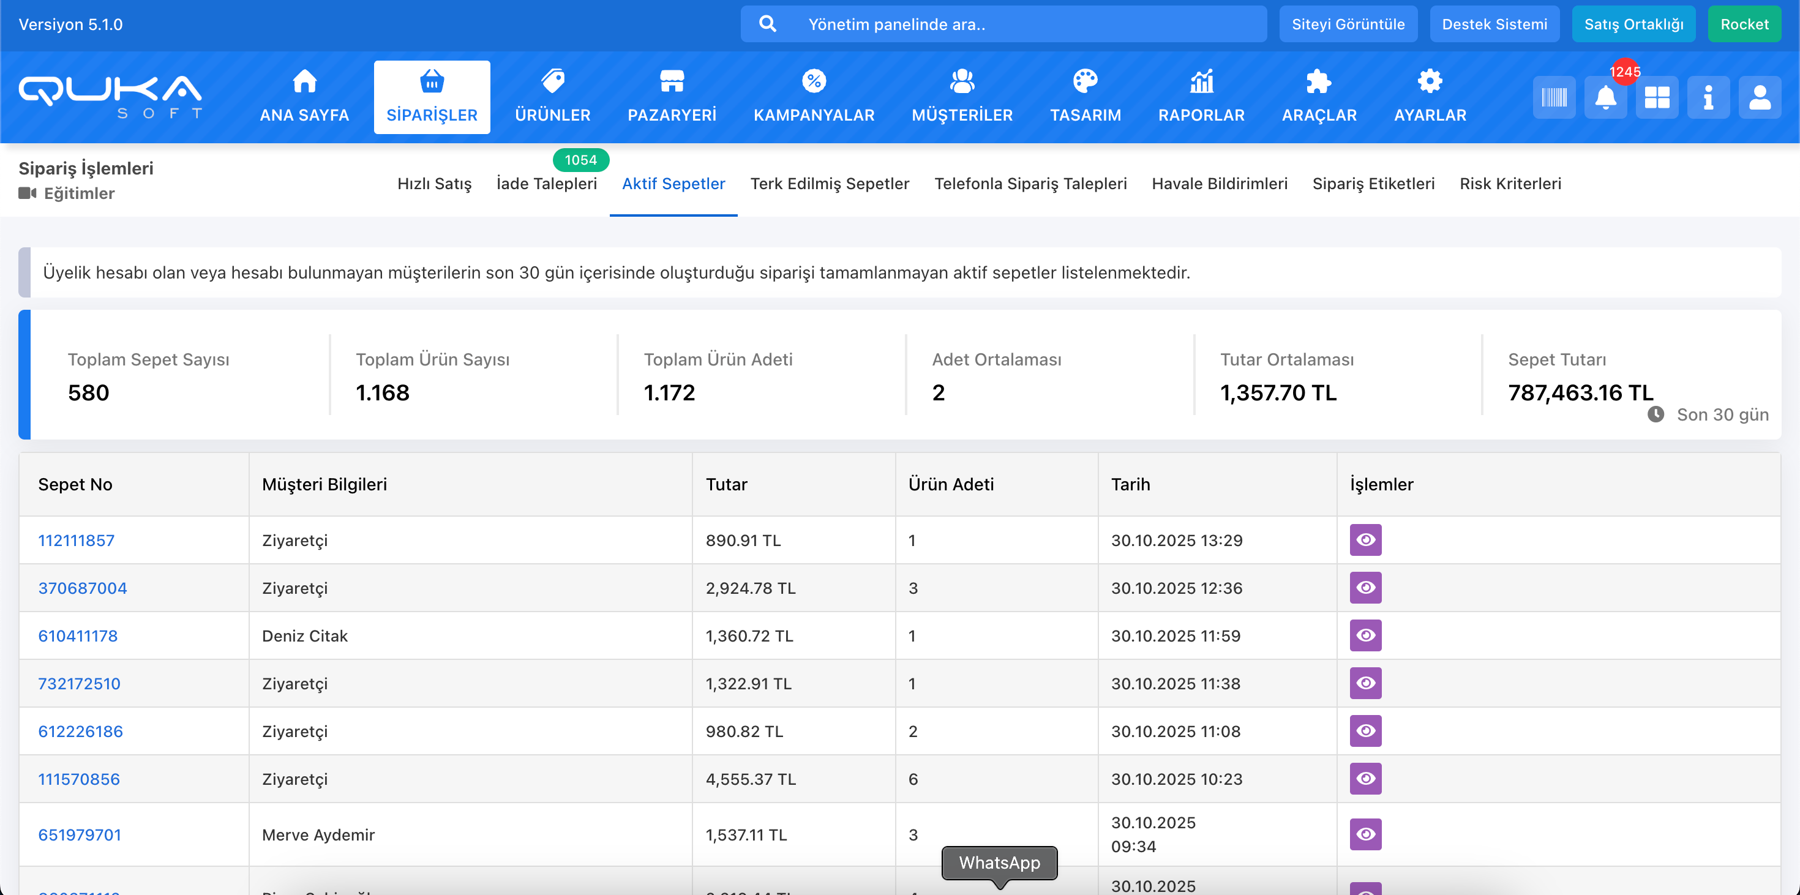Screen dimensions: 1800x895
Task: Click the green Rocket button
Action: tap(1744, 24)
